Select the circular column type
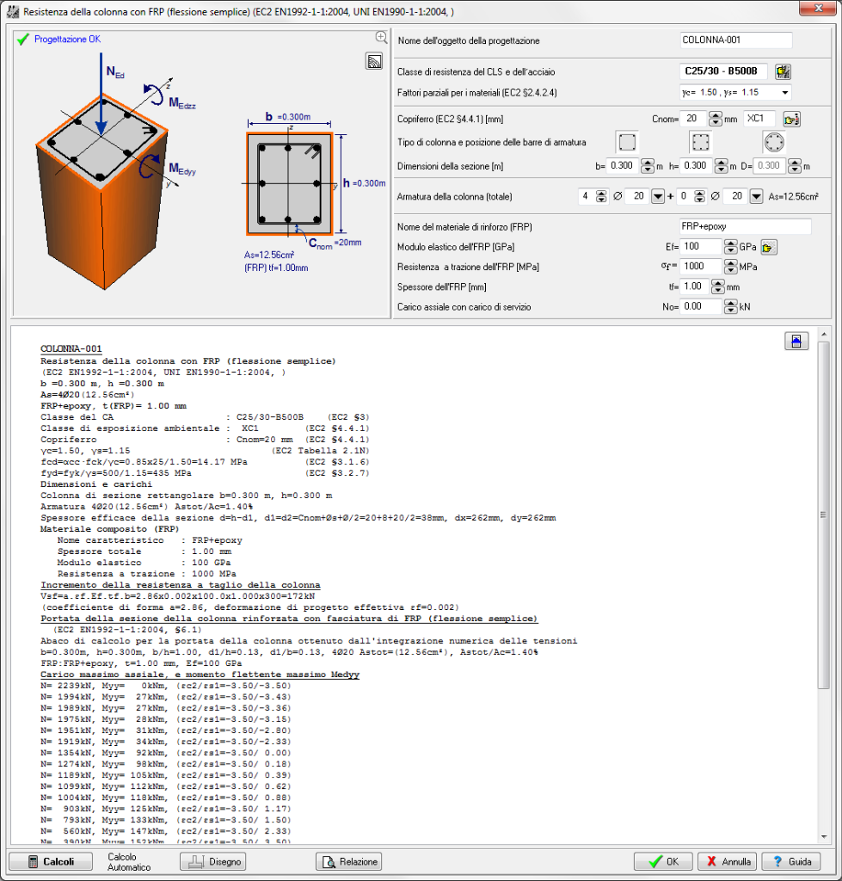Viewport: 842px width, 881px height. (x=773, y=143)
